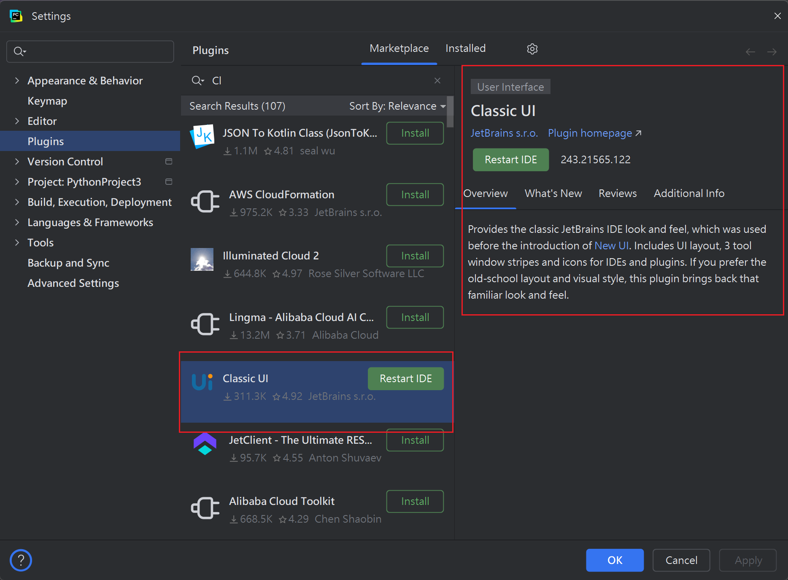The width and height of the screenshot is (788, 580).
Task: Select the Plugins settings page
Action: tap(90, 141)
